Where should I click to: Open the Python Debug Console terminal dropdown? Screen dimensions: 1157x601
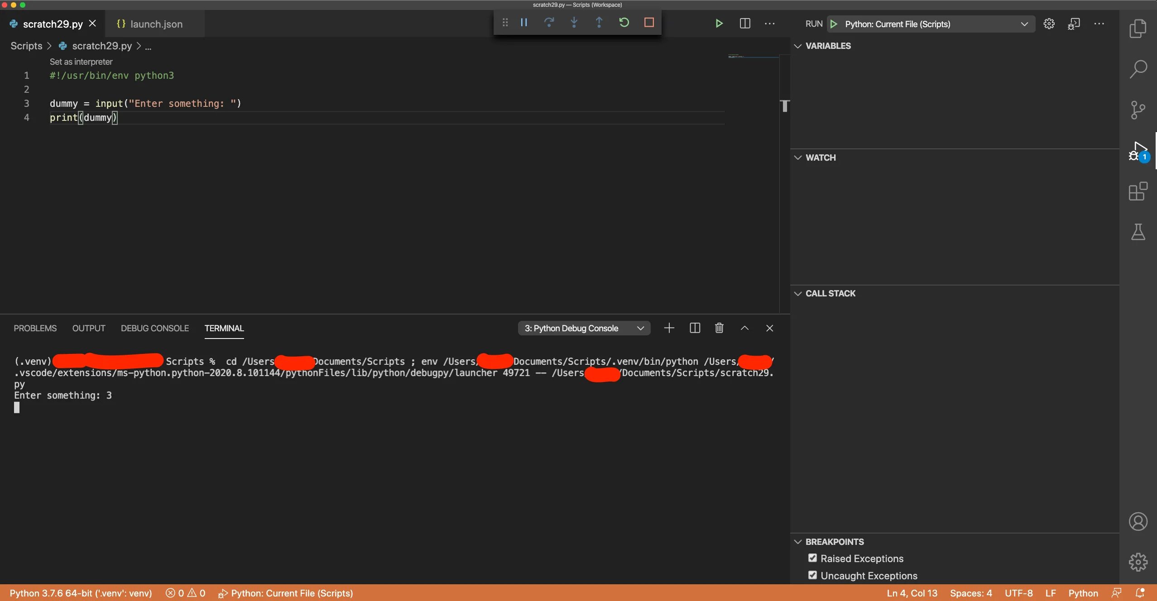point(584,328)
